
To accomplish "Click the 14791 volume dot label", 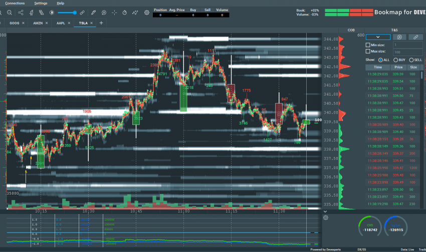I will pos(162,74).
